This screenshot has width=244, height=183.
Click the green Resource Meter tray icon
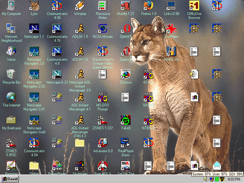(x=217, y=179)
